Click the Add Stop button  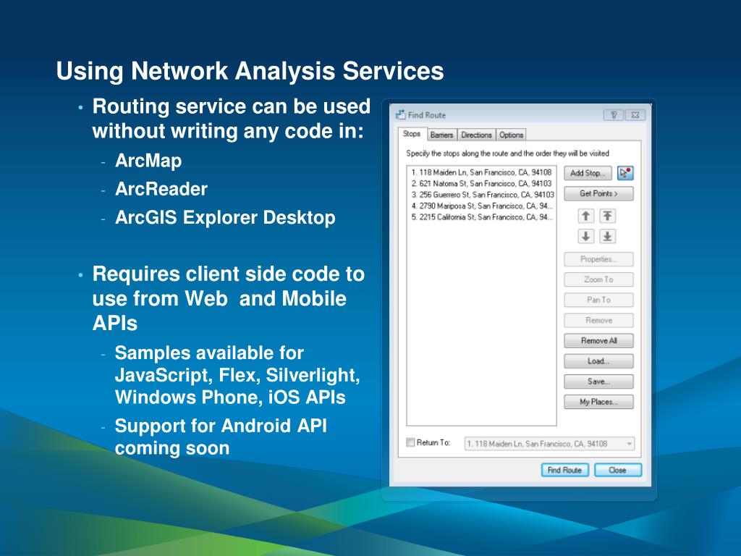click(x=588, y=173)
